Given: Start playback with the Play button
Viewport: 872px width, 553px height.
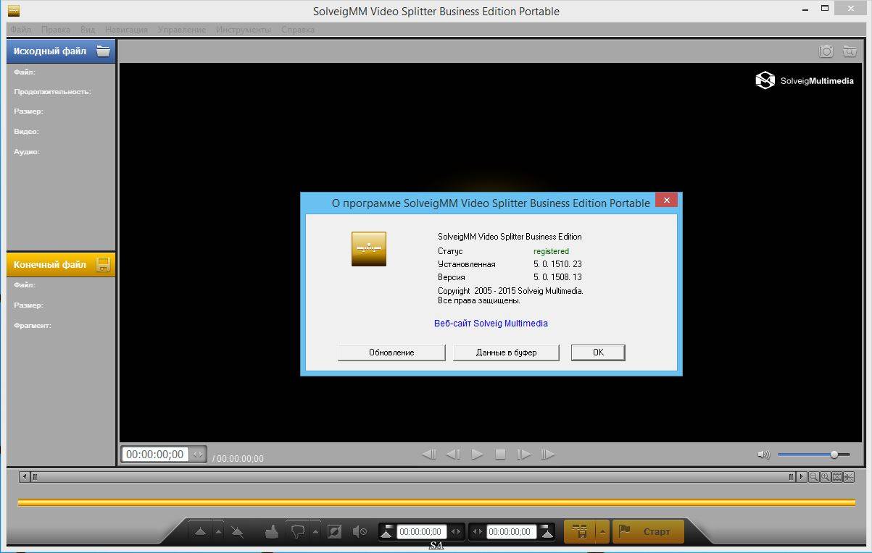Looking at the screenshot, I should (477, 455).
